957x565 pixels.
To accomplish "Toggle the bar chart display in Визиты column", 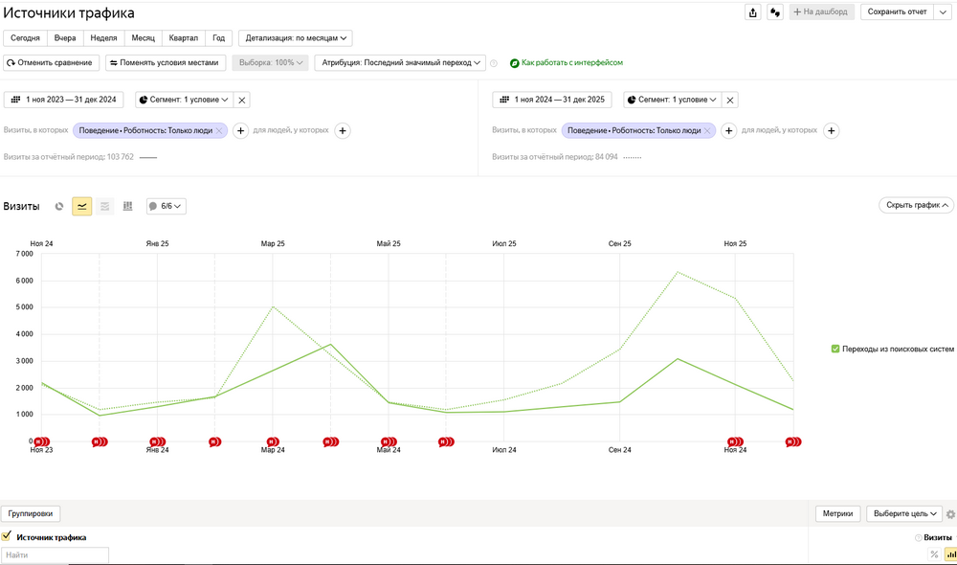I will pyautogui.click(x=950, y=554).
